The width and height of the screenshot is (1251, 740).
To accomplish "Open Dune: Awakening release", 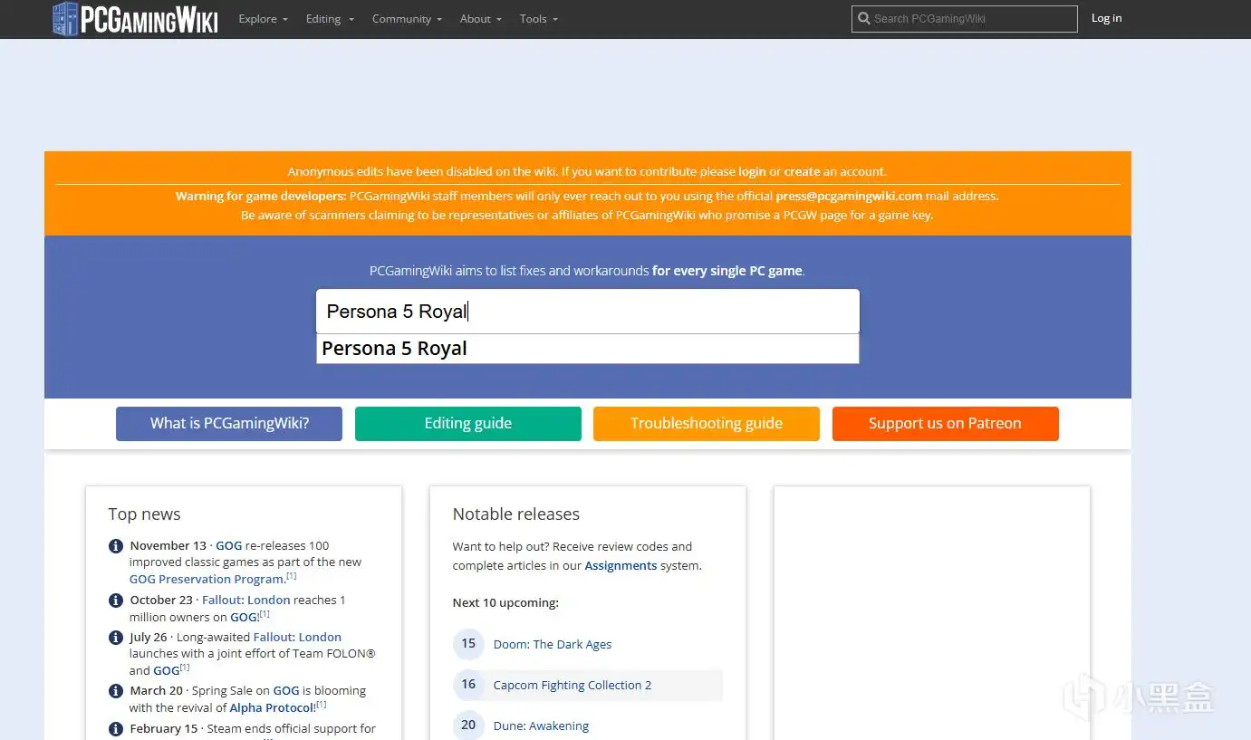I will click(541, 726).
